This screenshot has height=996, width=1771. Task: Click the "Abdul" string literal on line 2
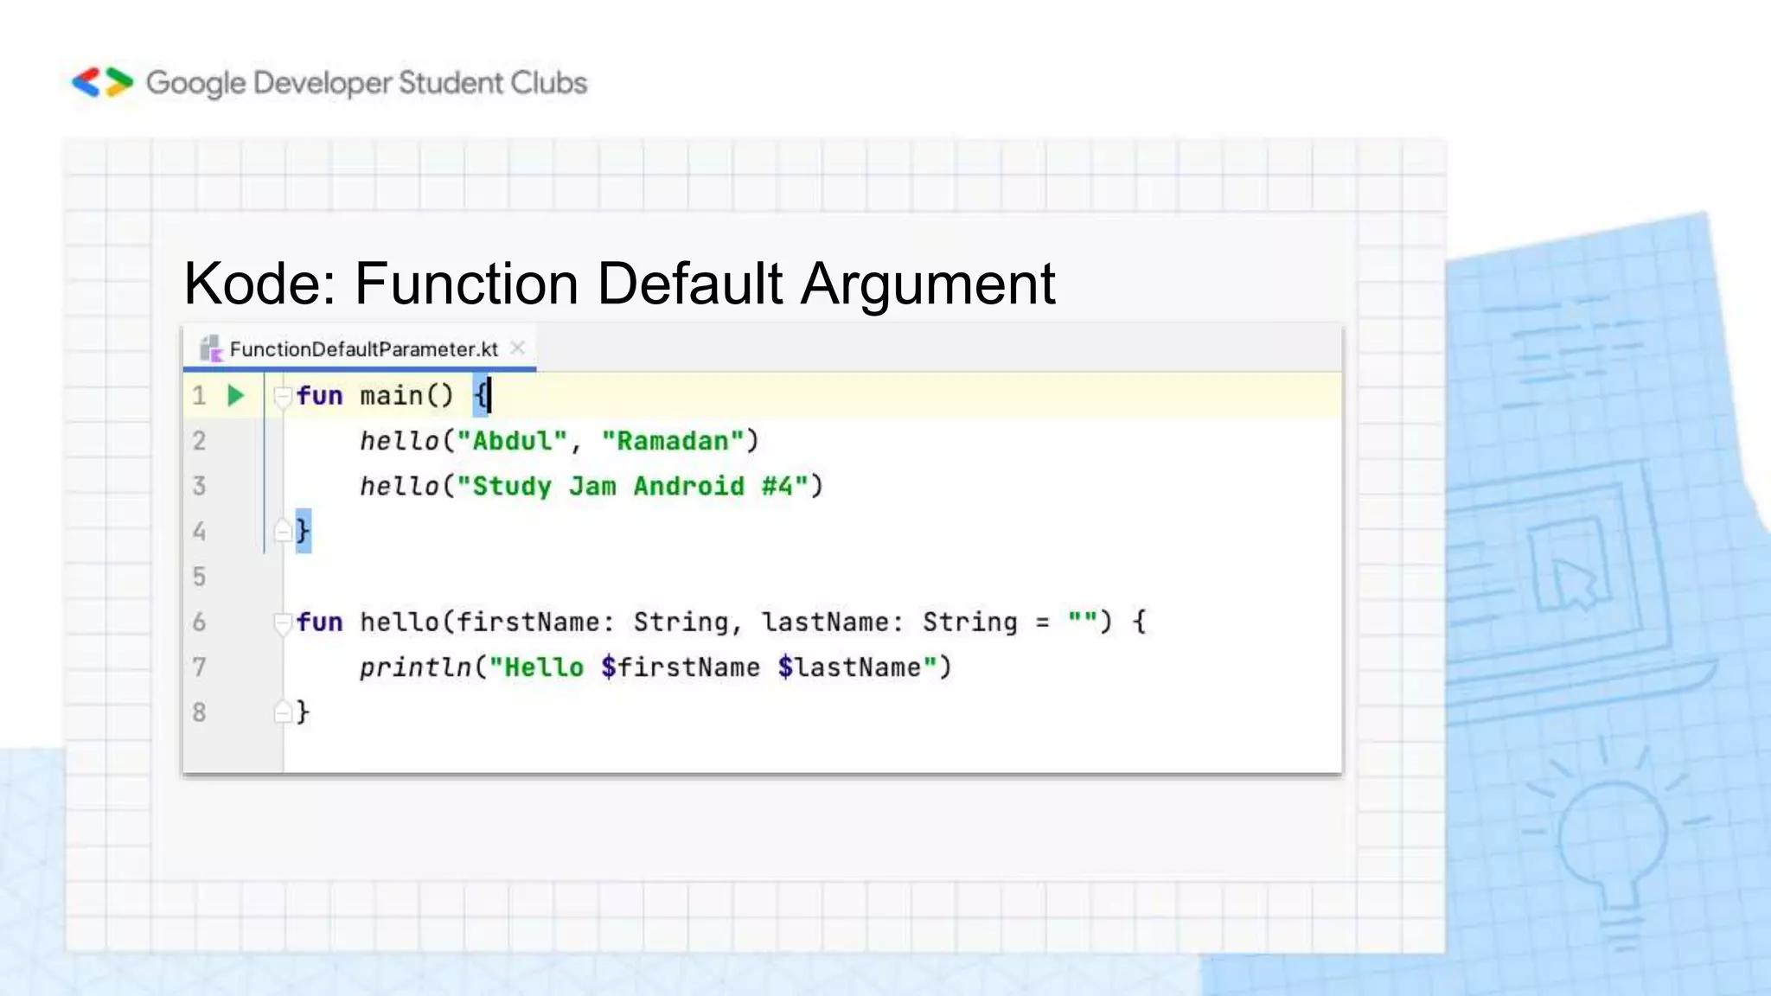[x=512, y=441]
